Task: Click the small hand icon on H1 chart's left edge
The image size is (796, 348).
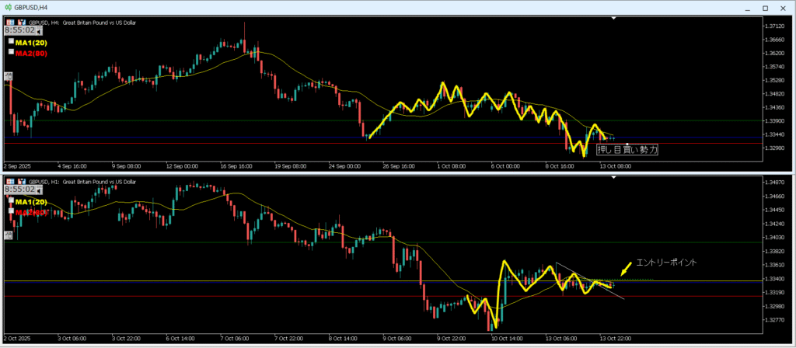Action: point(8,234)
